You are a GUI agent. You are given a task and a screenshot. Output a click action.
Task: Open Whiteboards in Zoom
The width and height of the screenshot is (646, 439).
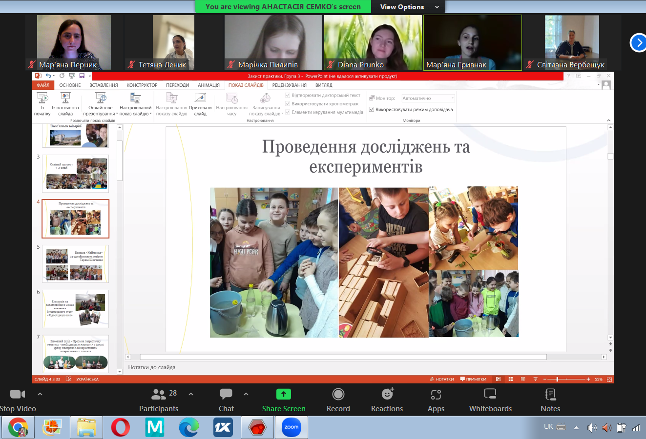tap(490, 394)
